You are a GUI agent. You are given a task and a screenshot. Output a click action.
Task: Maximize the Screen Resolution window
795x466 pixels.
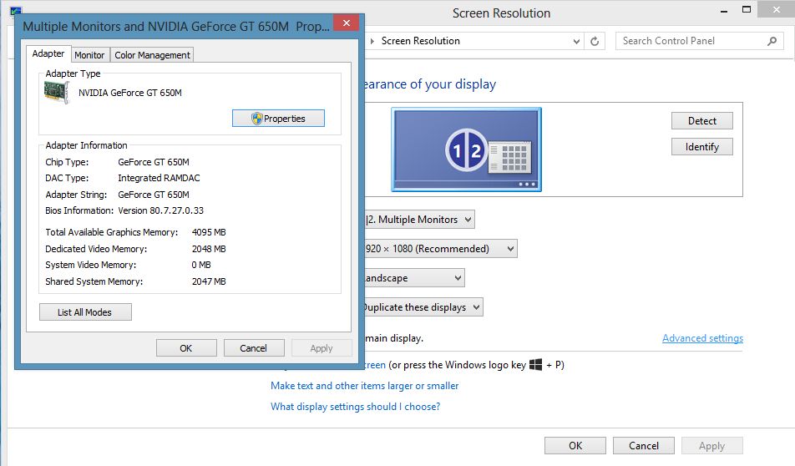click(747, 10)
